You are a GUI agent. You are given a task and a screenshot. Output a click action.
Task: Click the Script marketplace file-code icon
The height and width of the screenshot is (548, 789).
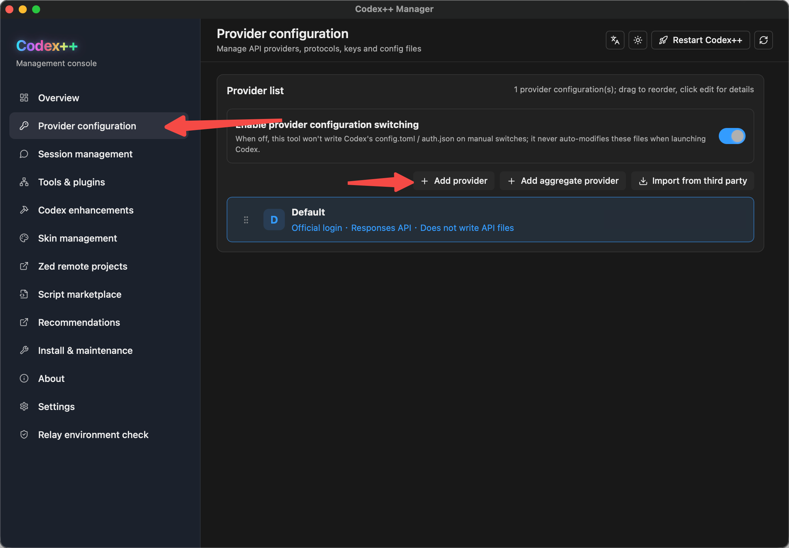click(x=24, y=294)
